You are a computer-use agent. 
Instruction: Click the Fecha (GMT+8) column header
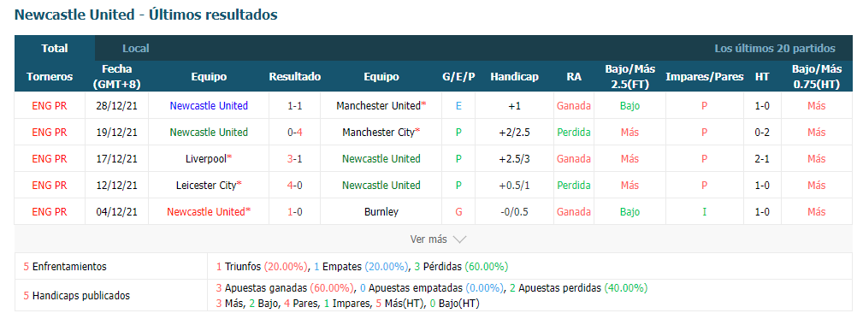(116, 76)
